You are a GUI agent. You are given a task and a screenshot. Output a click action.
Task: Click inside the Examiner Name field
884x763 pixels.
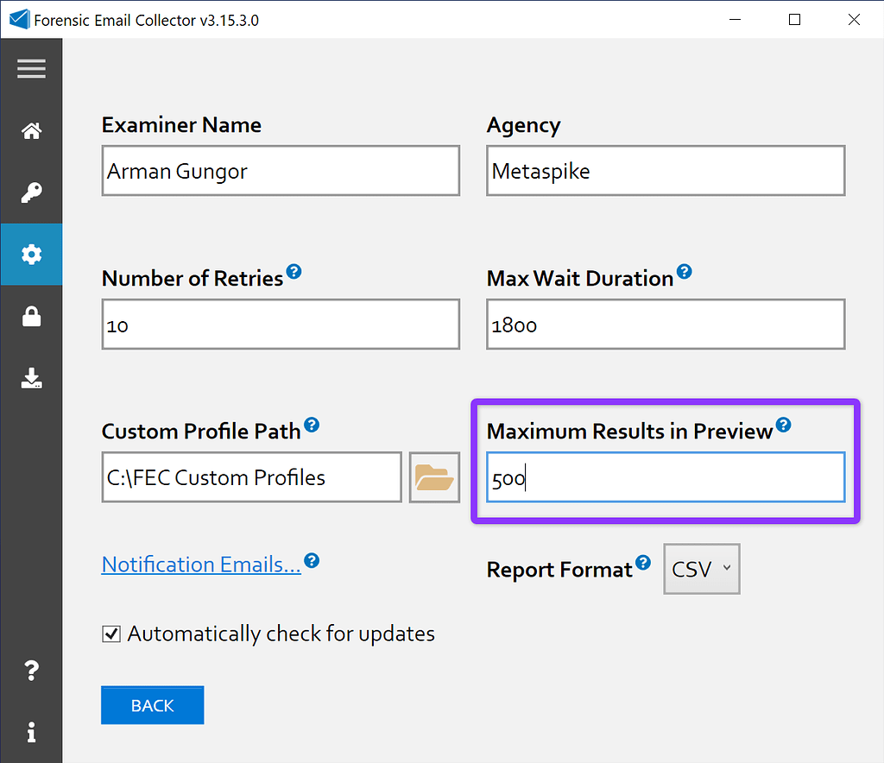(281, 171)
